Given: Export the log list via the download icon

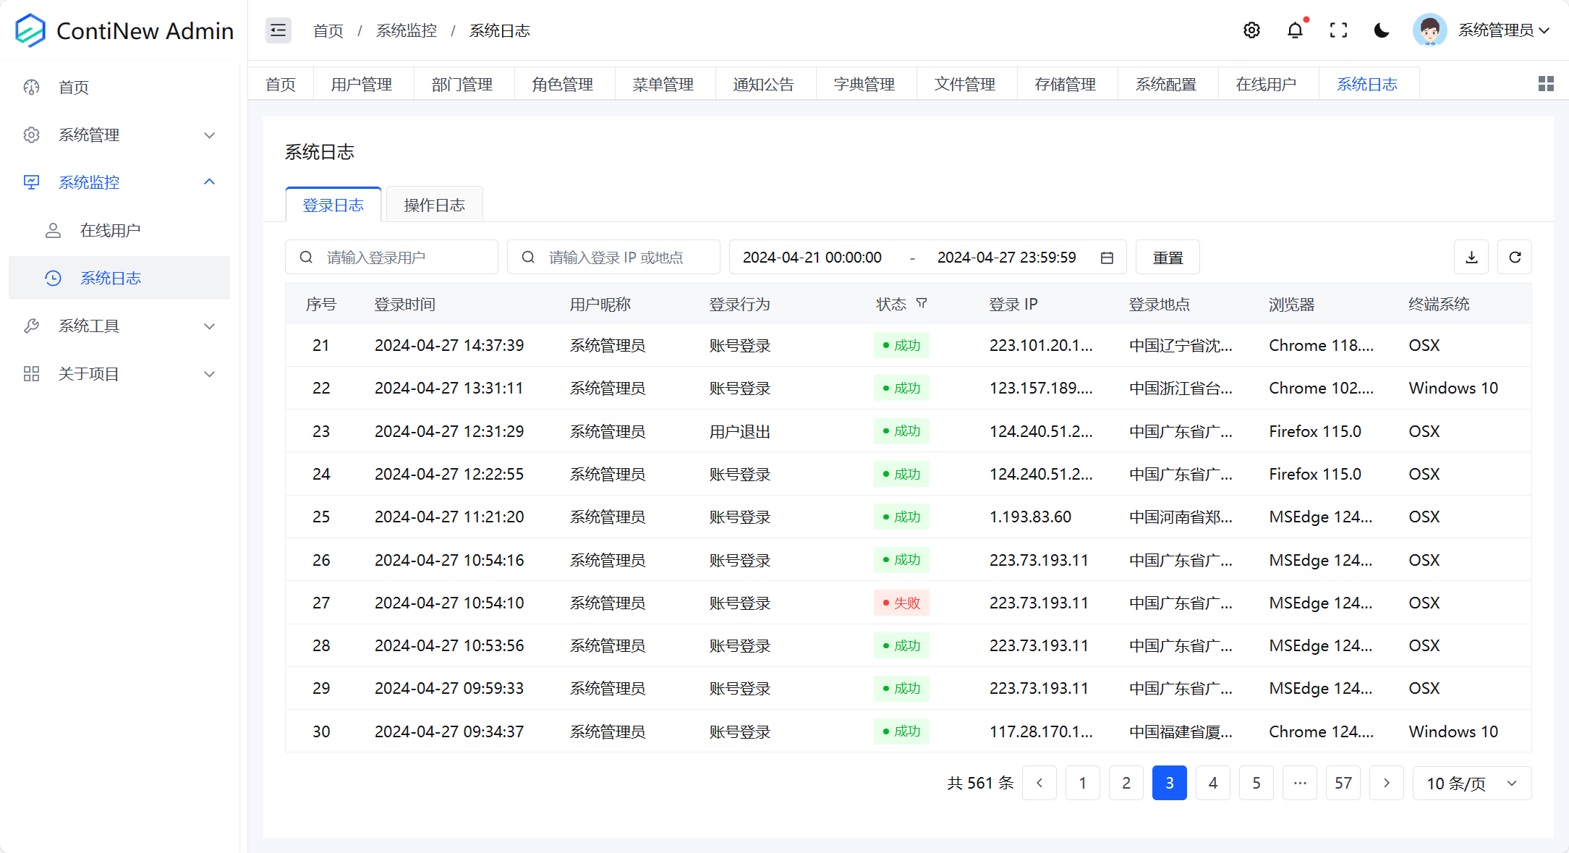Looking at the screenshot, I should coord(1471,257).
